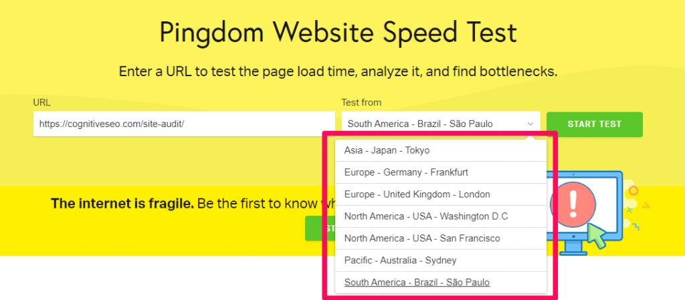This screenshot has height=300, width=685.
Task: Click the 'Enter a URL to test' description
Action: click(x=338, y=72)
